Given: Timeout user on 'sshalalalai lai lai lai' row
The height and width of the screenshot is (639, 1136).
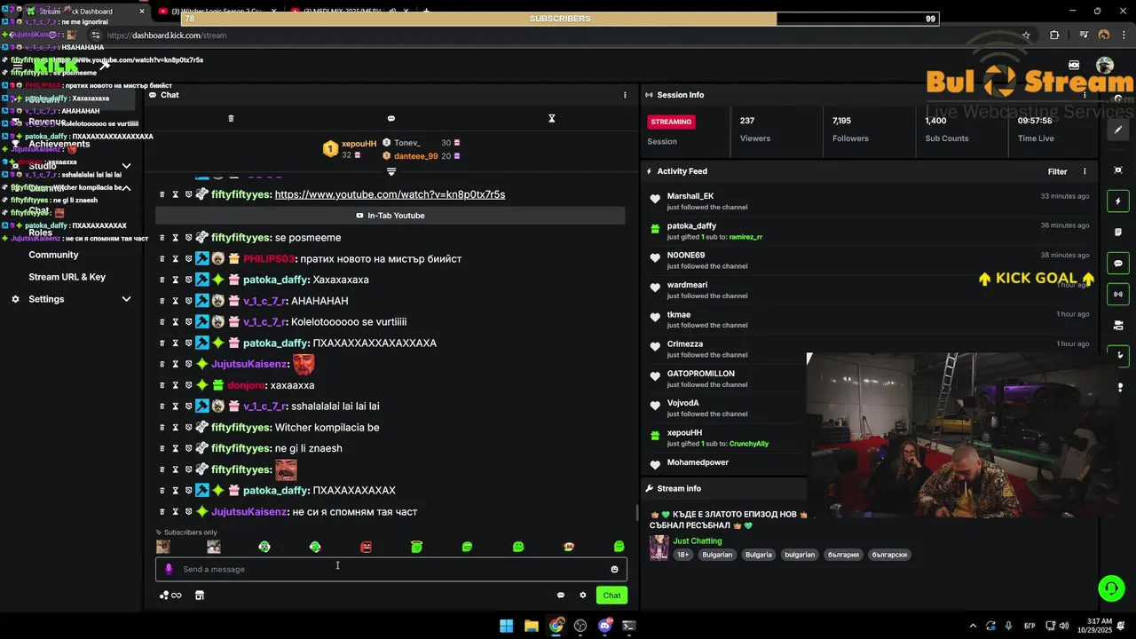Looking at the screenshot, I should click(176, 406).
